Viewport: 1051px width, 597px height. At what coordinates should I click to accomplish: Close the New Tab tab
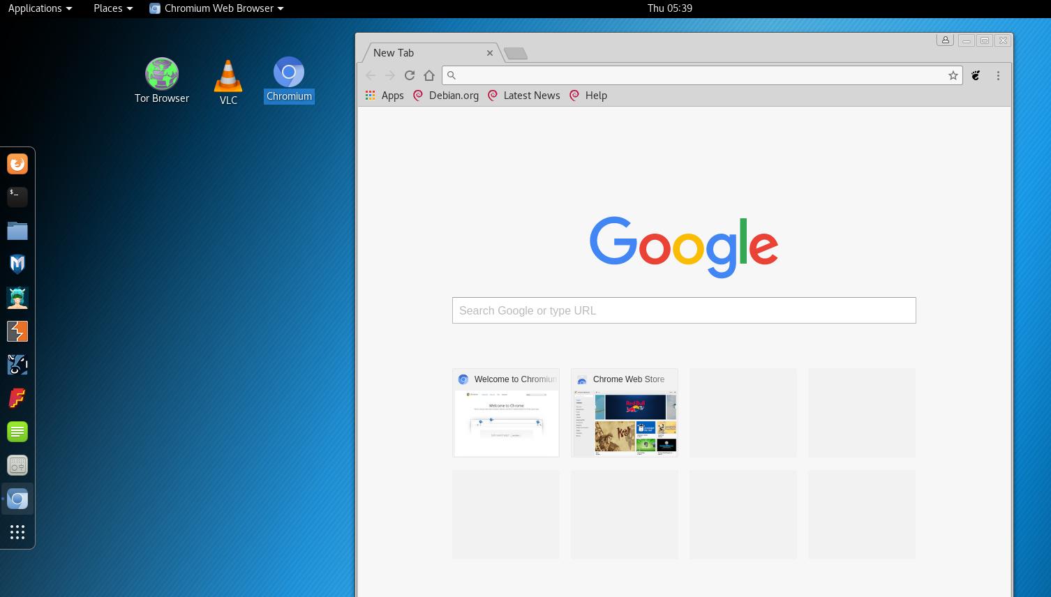coord(490,53)
